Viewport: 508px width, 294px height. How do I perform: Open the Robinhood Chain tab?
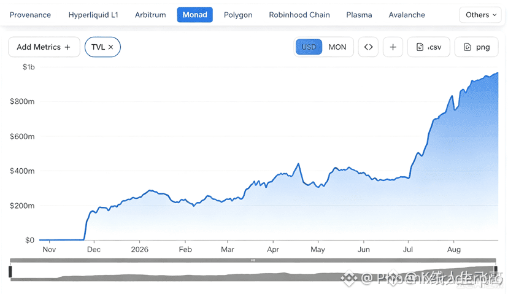299,15
